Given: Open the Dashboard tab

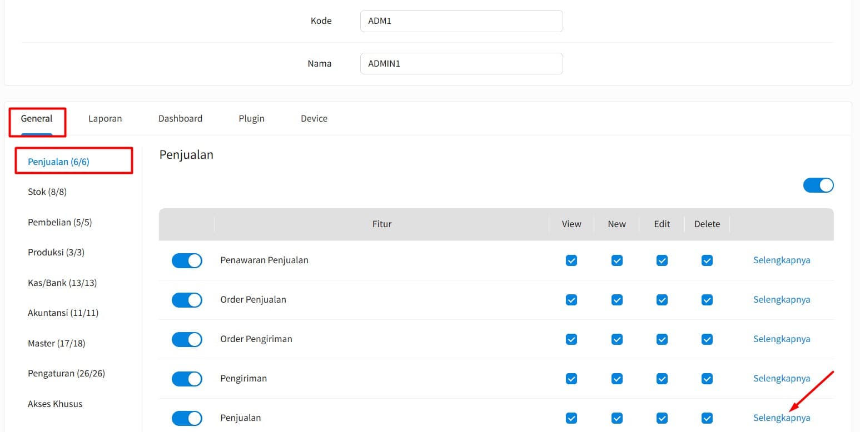Looking at the screenshot, I should click(180, 118).
